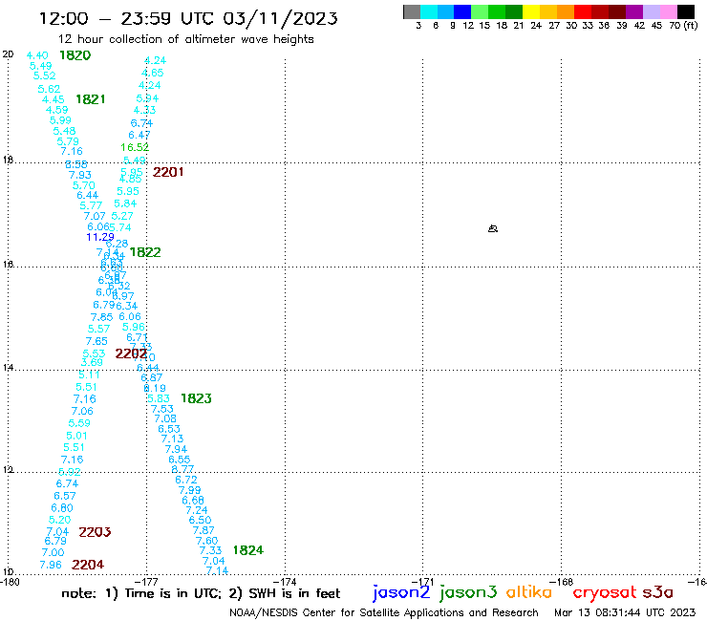Choose the dark blue legend swatch
Viewport: 707px width, 621px height.
click(x=462, y=11)
